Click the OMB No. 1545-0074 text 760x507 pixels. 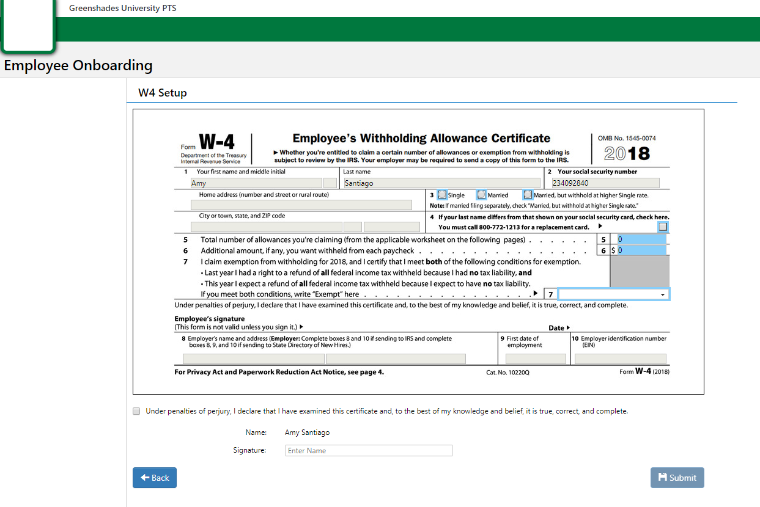[627, 138]
